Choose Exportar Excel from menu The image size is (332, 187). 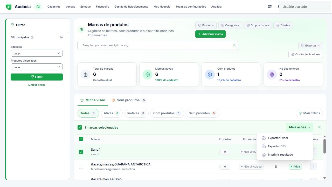[285, 138]
